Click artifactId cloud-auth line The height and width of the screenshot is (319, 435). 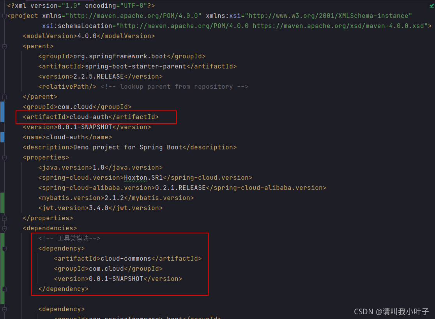click(x=91, y=117)
